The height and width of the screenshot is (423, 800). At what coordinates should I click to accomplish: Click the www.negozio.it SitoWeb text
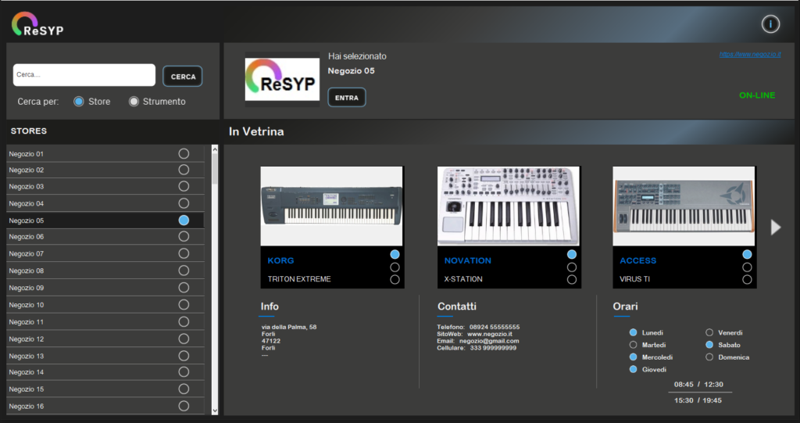(490, 334)
